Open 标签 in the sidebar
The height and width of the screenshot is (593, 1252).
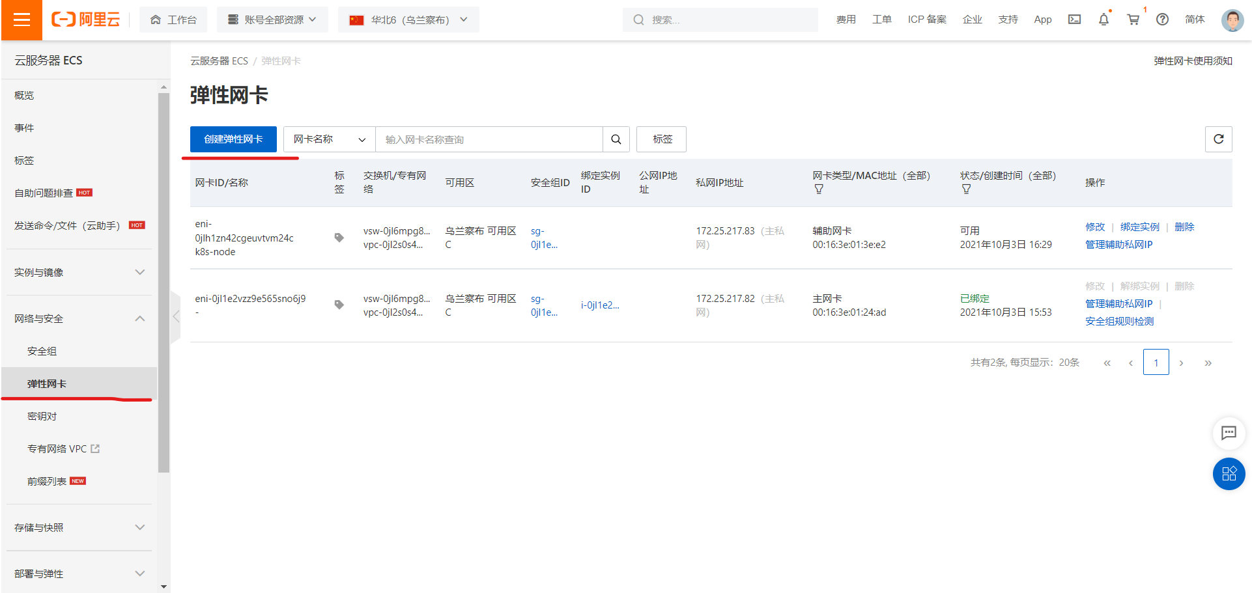24,160
